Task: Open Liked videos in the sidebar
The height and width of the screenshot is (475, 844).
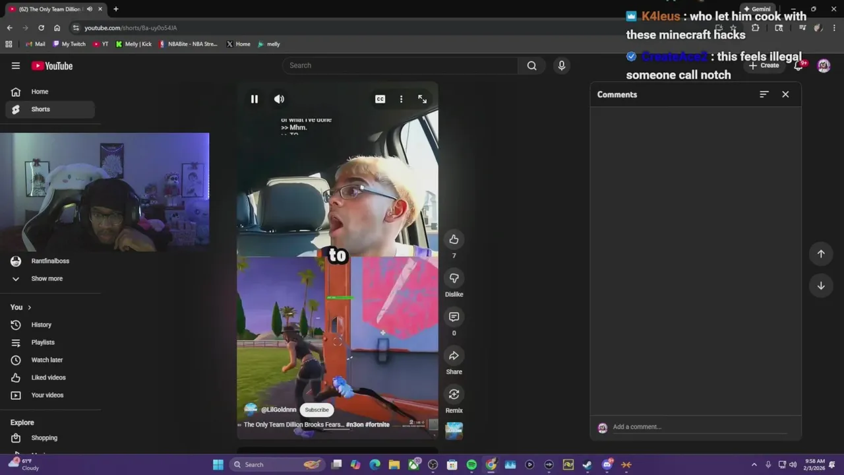Action: tap(49, 377)
